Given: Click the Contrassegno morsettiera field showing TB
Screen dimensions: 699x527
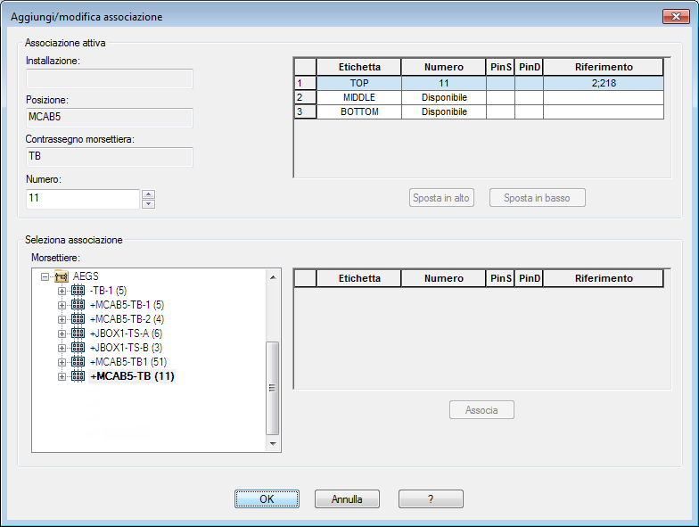Looking at the screenshot, I should pos(110,157).
